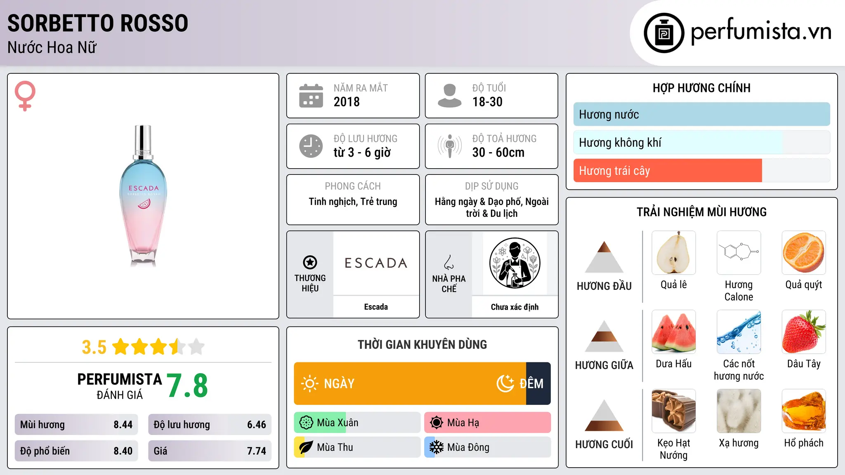Click the Mùa Hạ season label
The width and height of the screenshot is (845, 475).
[x=463, y=423]
